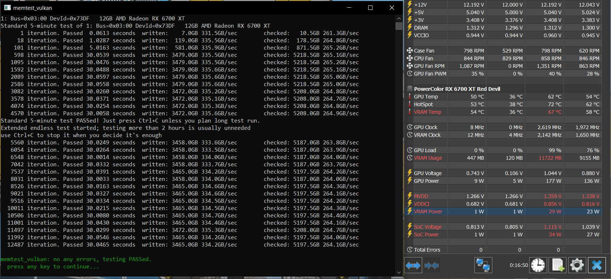Screen dimensions: 611x279
Task: Click the "0:16:50" elapsed time readout
Action: click(x=519, y=265)
